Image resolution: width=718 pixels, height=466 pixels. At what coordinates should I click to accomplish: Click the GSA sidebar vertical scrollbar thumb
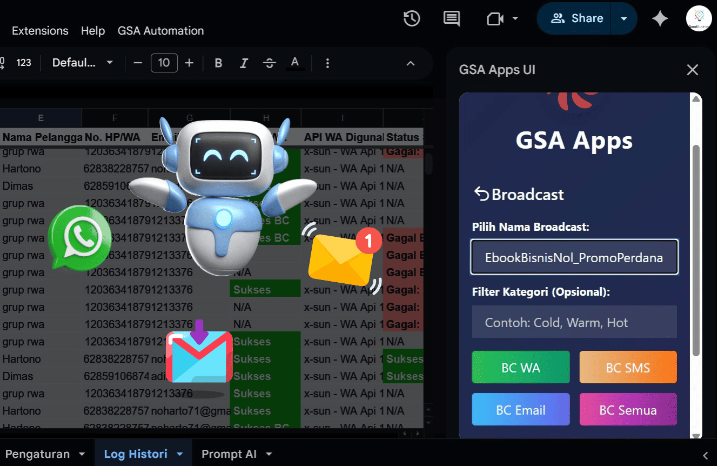coord(696,250)
